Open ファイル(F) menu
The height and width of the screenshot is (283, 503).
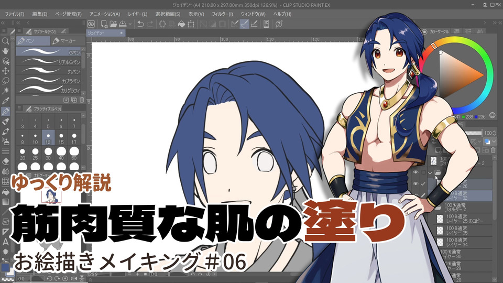(x=15, y=14)
